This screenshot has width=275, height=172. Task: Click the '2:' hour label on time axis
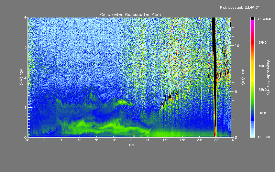tap(45, 140)
